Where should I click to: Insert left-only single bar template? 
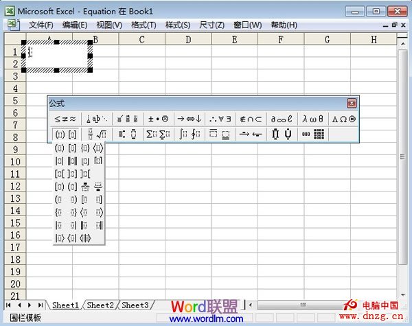(x=59, y=225)
